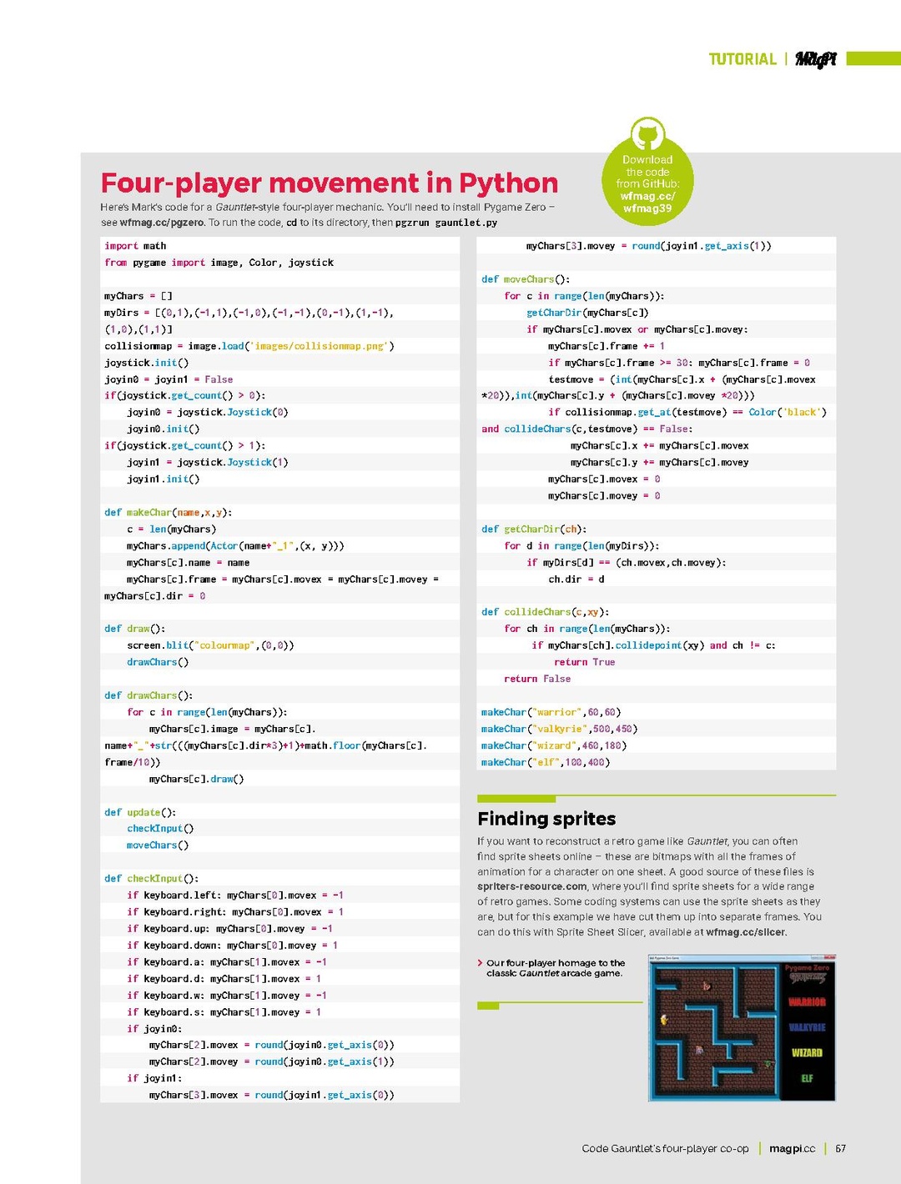This screenshot has width=901, height=1184.
Task: Click the 'def checkInput():' code line
Action: click(152, 878)
